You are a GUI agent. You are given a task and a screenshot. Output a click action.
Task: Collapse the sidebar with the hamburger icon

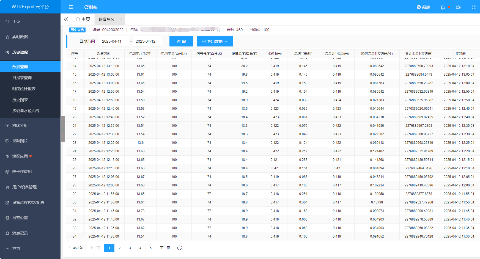click(71, 7)
